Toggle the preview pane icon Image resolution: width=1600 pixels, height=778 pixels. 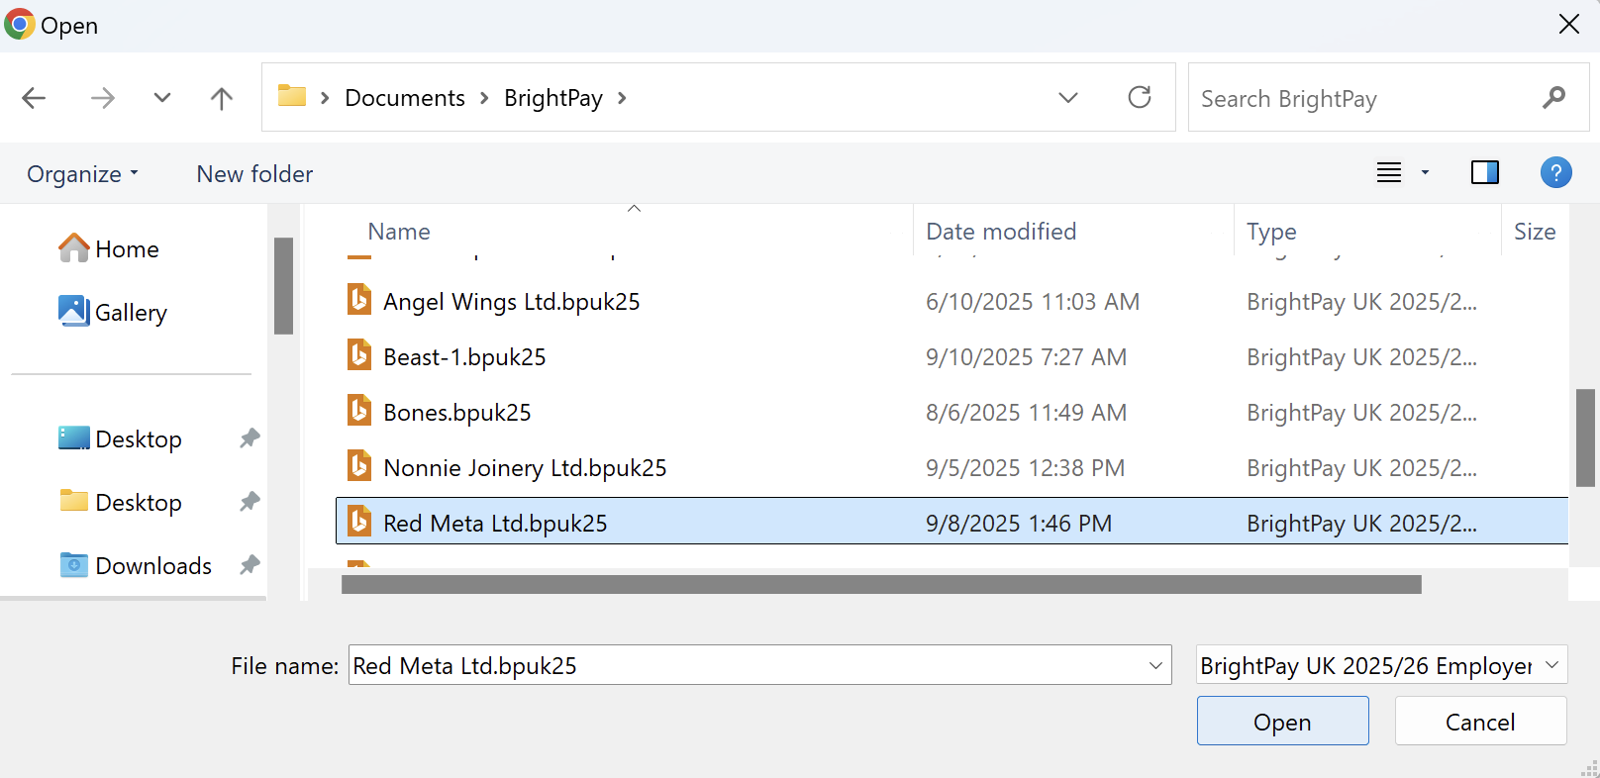1484,173
